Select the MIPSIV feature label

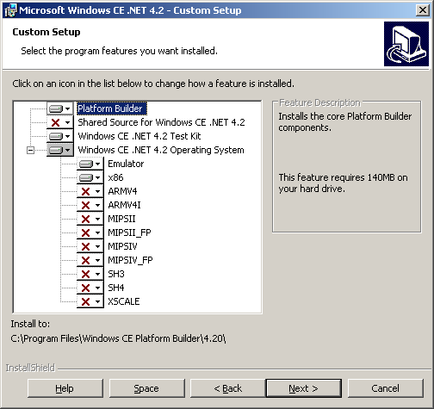(x=122, y=246)
